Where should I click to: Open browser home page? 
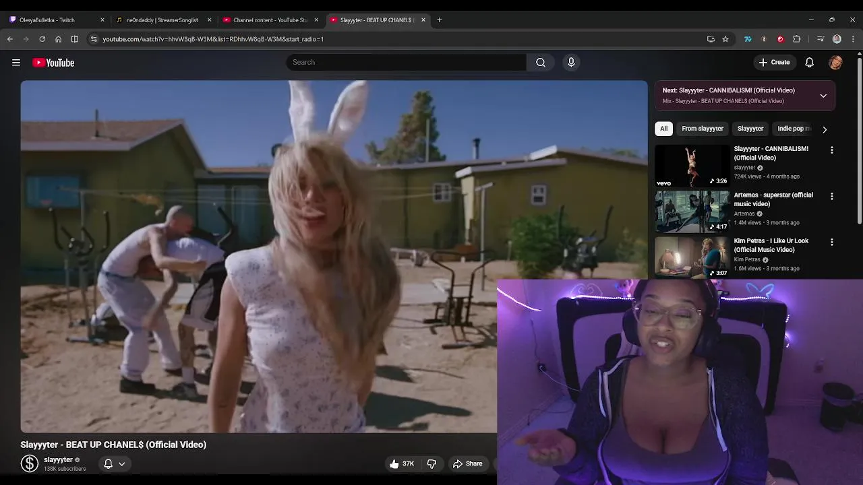[x=58, y=39]
